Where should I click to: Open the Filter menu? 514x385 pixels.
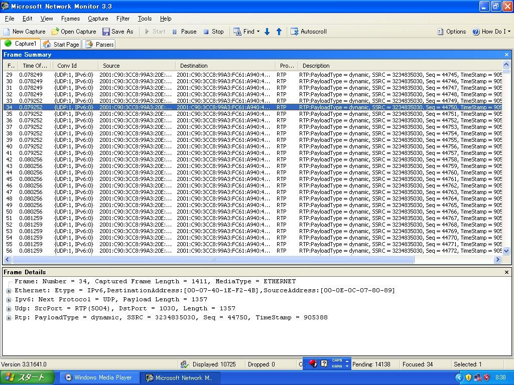[123, 19]
